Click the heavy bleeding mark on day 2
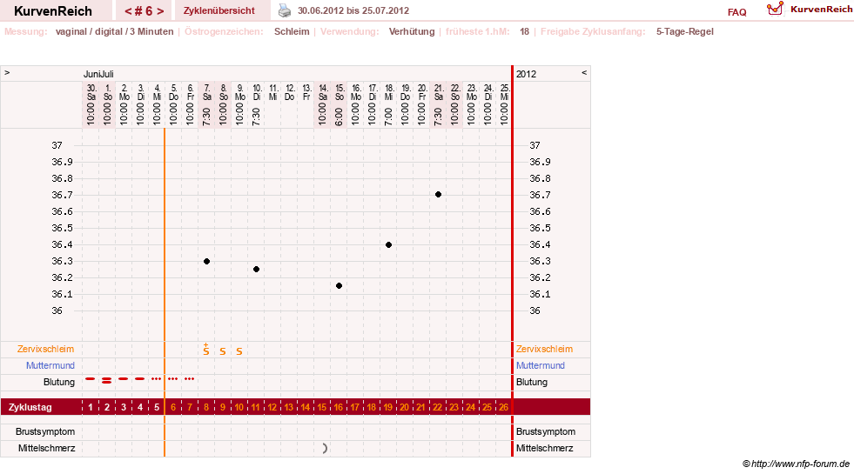 click(107, 380)
